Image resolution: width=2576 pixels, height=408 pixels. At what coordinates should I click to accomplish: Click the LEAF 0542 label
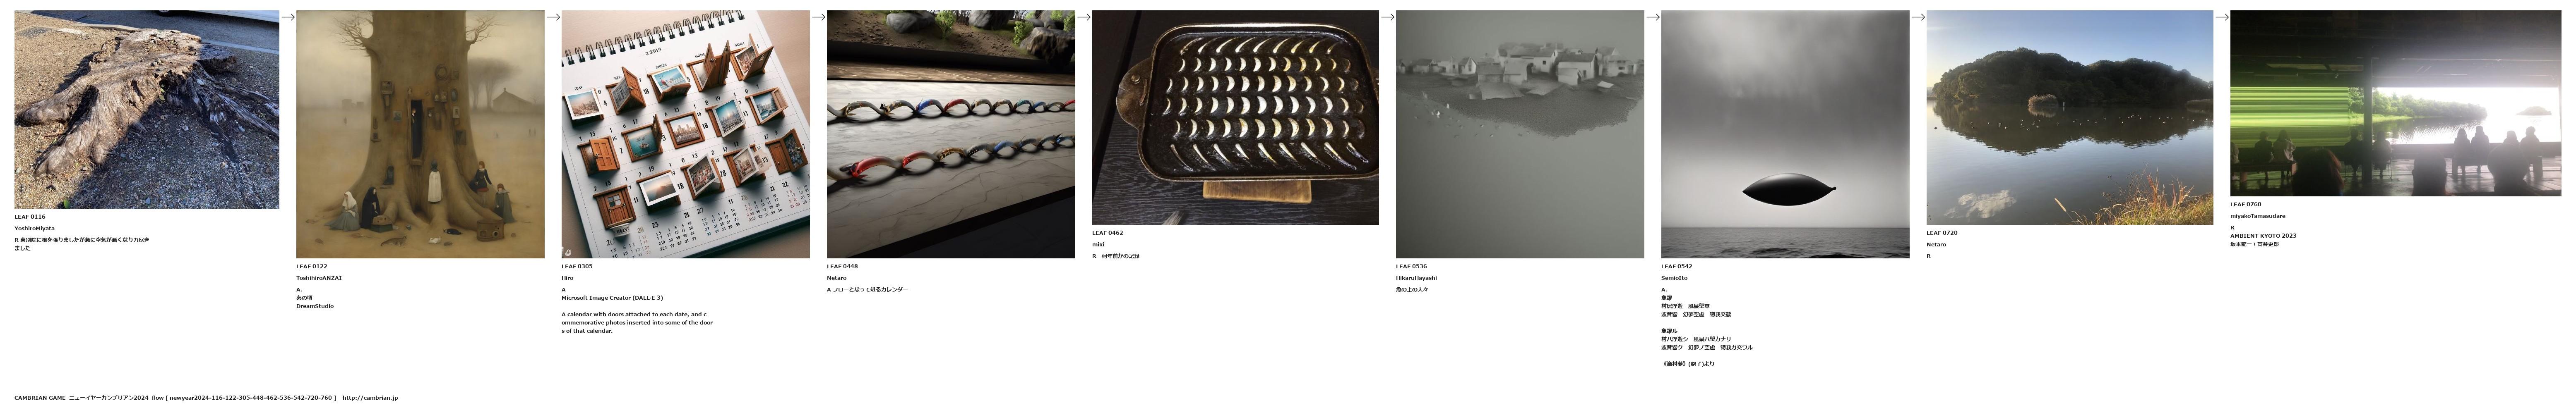click(1676, 266)
